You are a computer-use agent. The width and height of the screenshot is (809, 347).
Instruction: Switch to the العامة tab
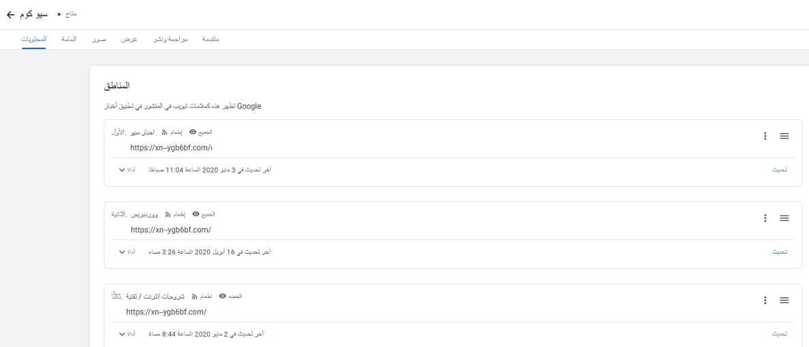69,40
